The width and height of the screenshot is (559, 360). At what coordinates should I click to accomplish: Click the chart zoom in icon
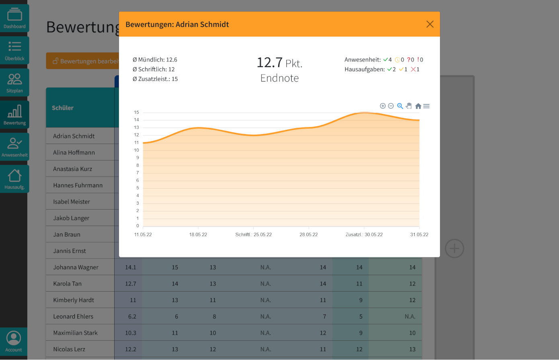382,106
